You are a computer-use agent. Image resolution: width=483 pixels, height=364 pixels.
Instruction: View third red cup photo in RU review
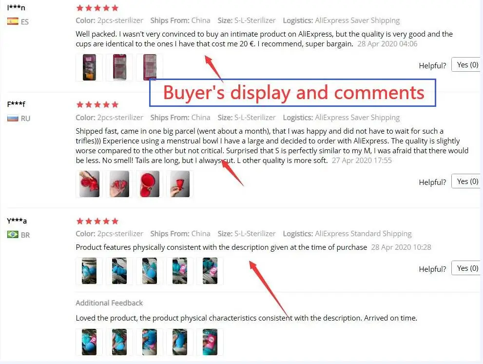[x=150, y=184]
